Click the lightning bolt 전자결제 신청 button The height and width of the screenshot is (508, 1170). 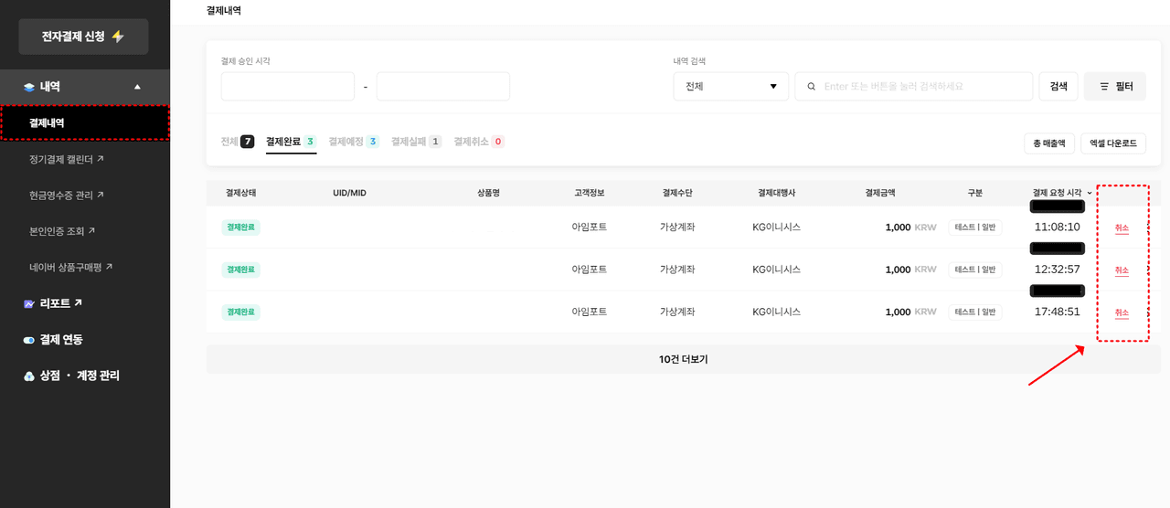coord(83,37)
